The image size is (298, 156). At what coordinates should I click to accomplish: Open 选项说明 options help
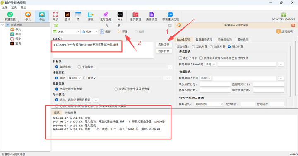(284, 31)
